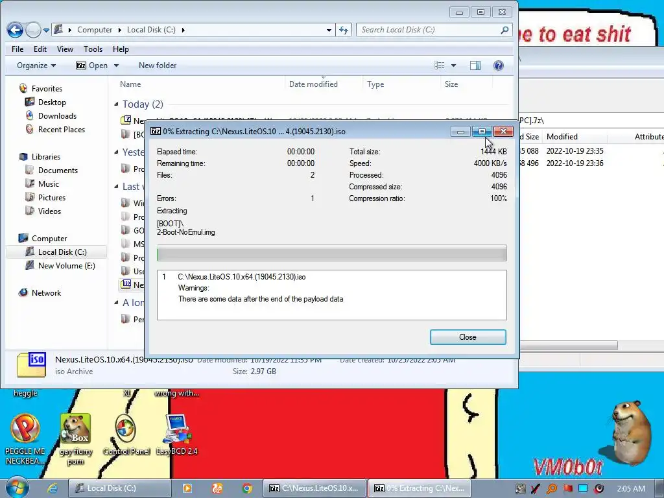The image size is (664, 498).
Task: Select Network in navigation pane
Action: coord(46,292)
